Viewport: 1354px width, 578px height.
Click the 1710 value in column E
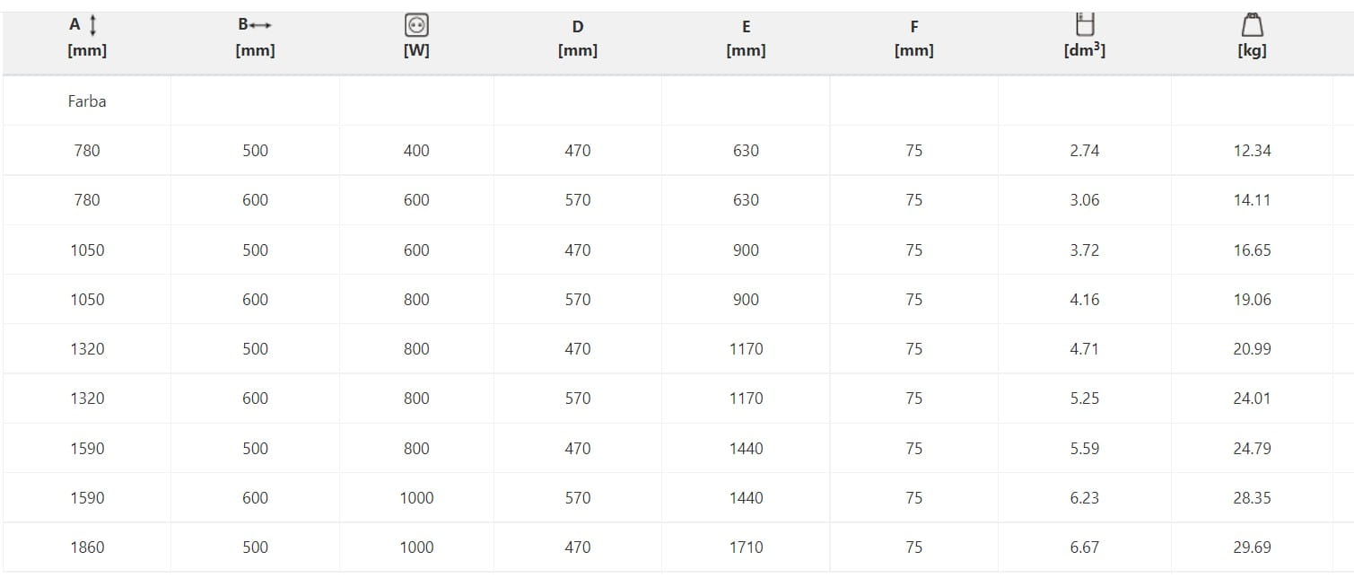click(746, 547)
